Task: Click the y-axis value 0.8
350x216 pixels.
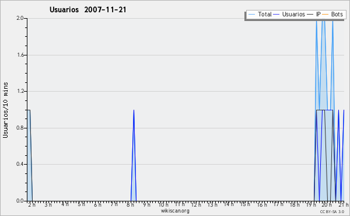Action: point(20,128)
